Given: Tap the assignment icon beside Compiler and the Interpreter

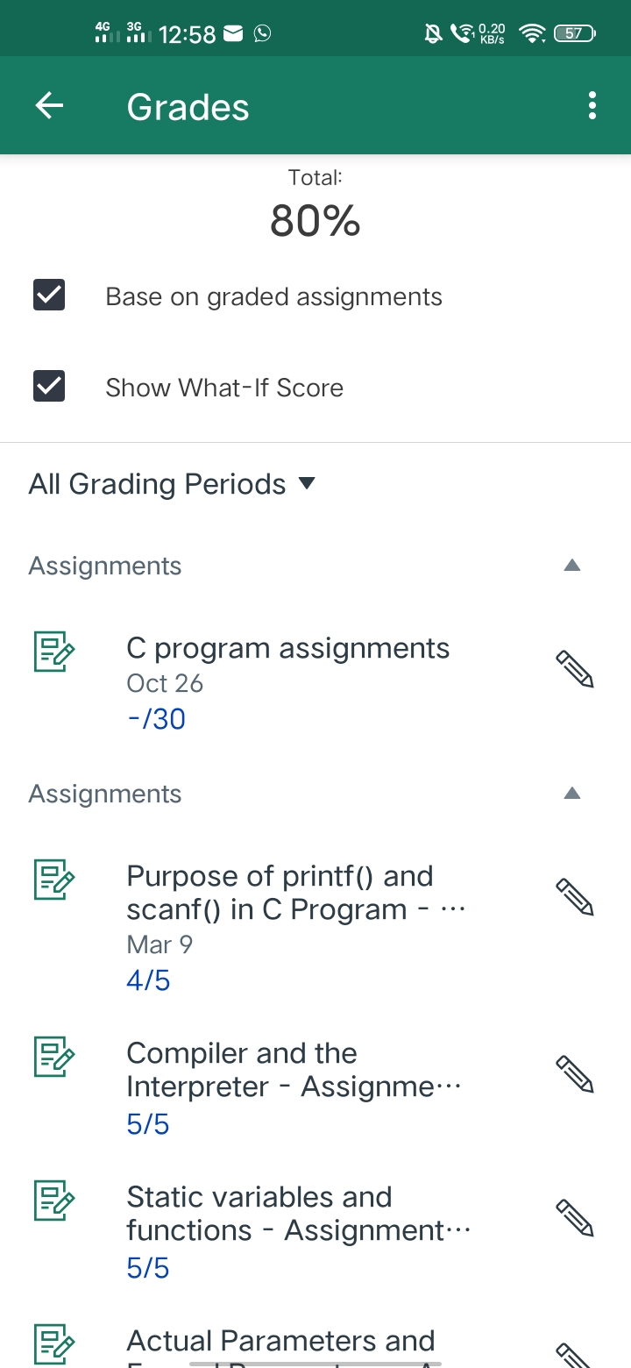Looking at the screenshot, I should coord(54,1057).
